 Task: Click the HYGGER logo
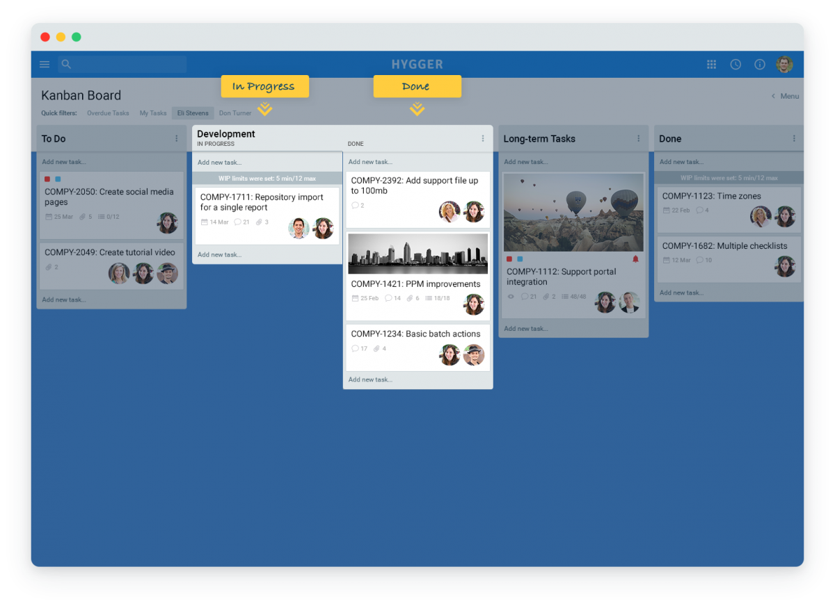pyautogui.click(x=417, y=65)
